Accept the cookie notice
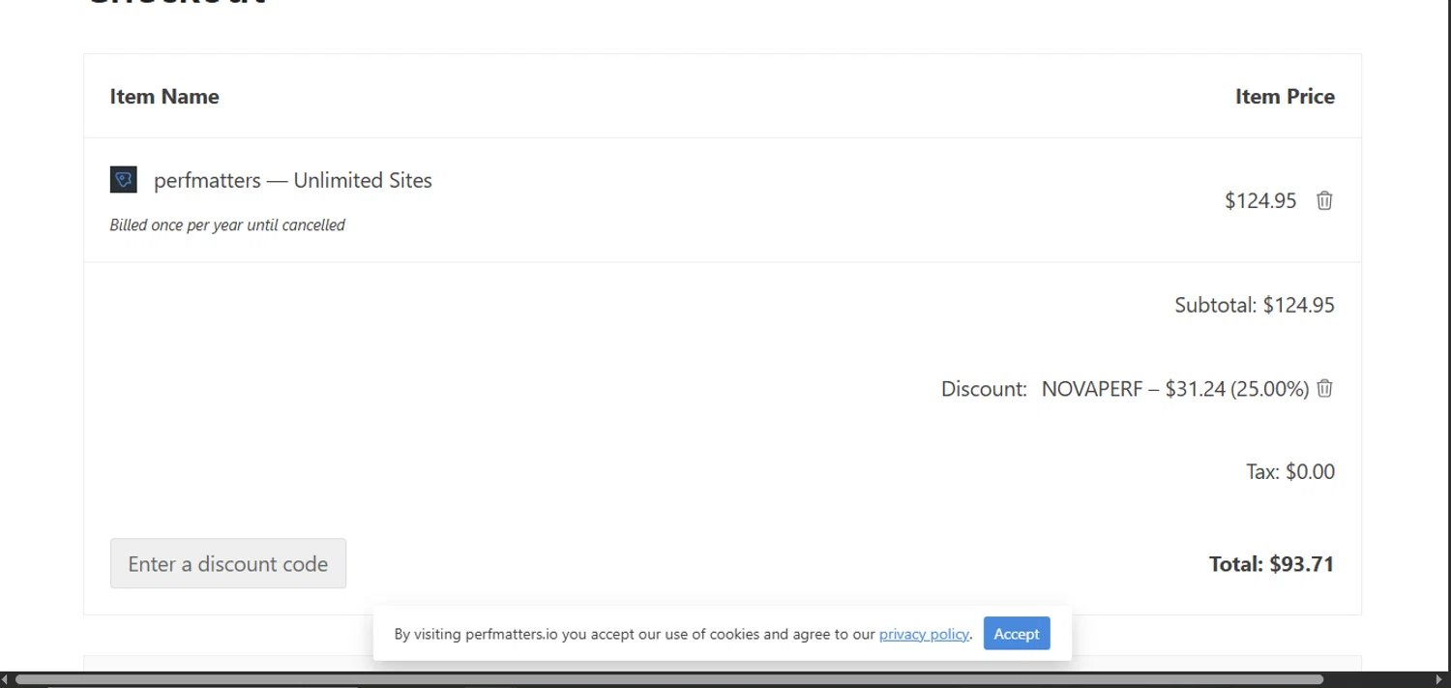 (x=1017, y=634)
